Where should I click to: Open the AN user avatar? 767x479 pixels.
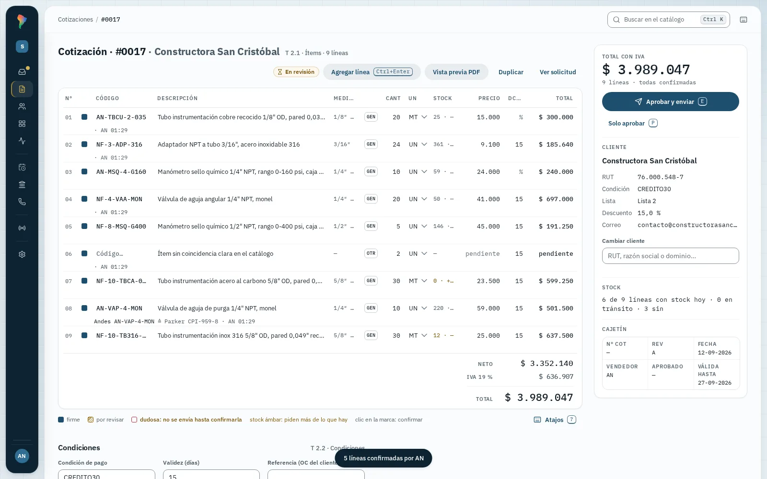tap(22, 456)
